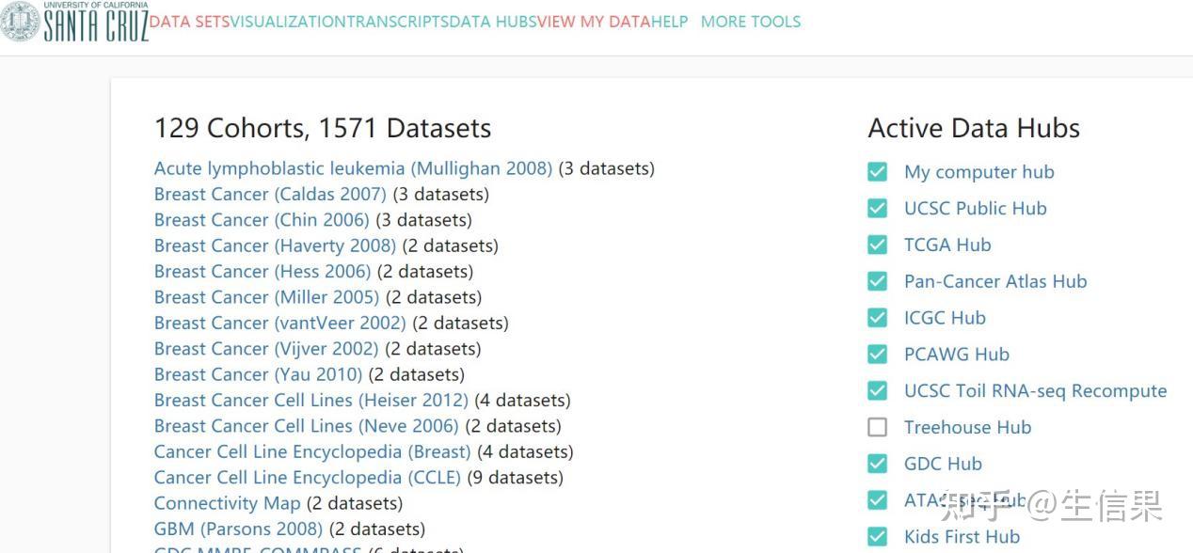Viewport: 1193px width, 553px height.
Task: Enable the Treehouse Hub checkbox
Action: click(x=877, y=427)
